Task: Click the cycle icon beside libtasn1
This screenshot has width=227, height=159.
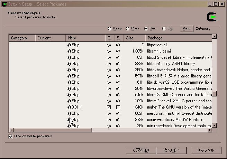Action: click(x=69, y=64)
